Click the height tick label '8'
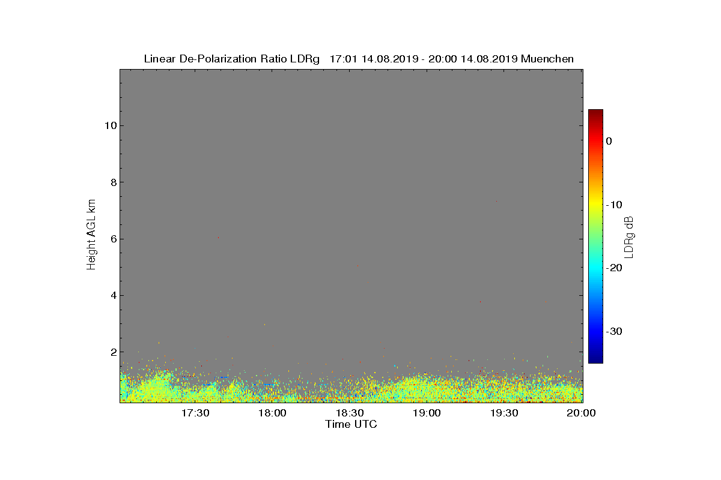The width and height of the screenshot is (721, 480). [112, 182]
